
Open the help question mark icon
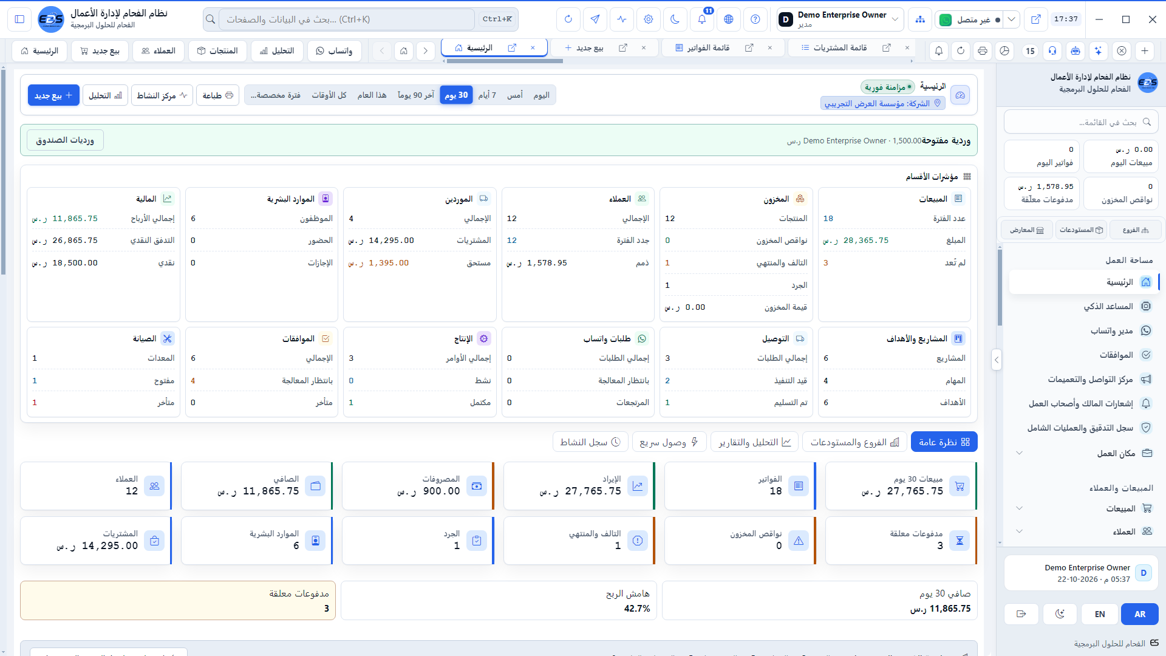[x=755, y=19]
